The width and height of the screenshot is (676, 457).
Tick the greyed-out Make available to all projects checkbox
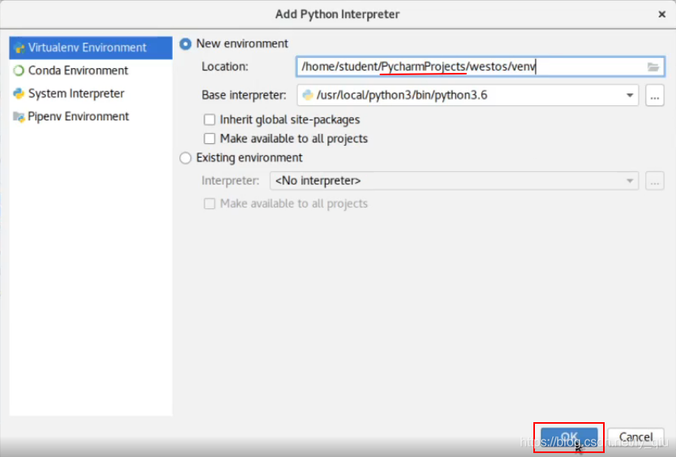click(x=209, y=204)
